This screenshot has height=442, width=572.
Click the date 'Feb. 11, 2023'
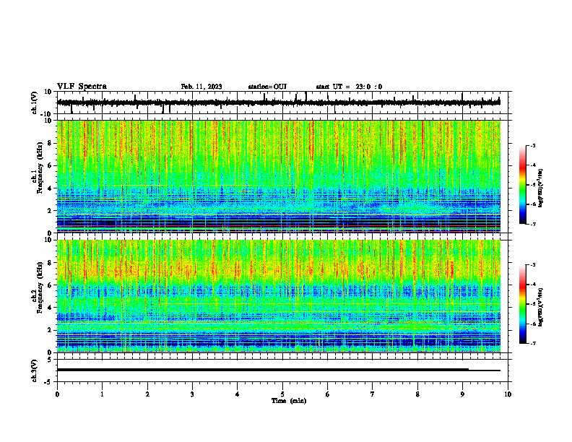coord(201,87)
